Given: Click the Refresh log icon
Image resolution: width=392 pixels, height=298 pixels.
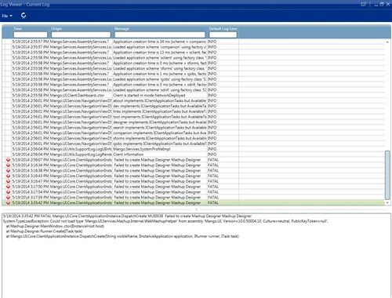Looking at the screenshot, I should pos(24,16).
